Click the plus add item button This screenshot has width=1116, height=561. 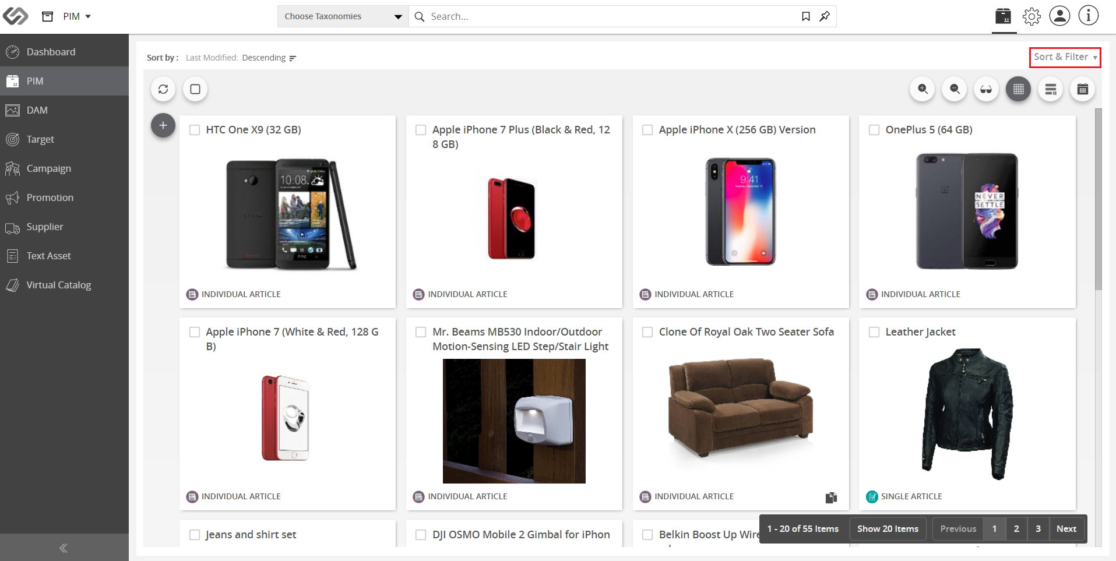coord(163,125)
